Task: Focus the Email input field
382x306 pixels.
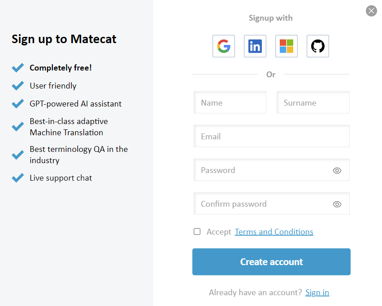Action: point(271,136)
